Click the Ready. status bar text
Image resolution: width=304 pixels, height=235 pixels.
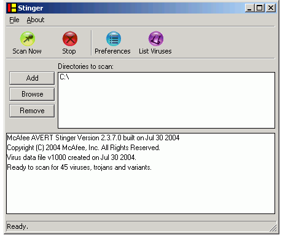click(17, 226)
